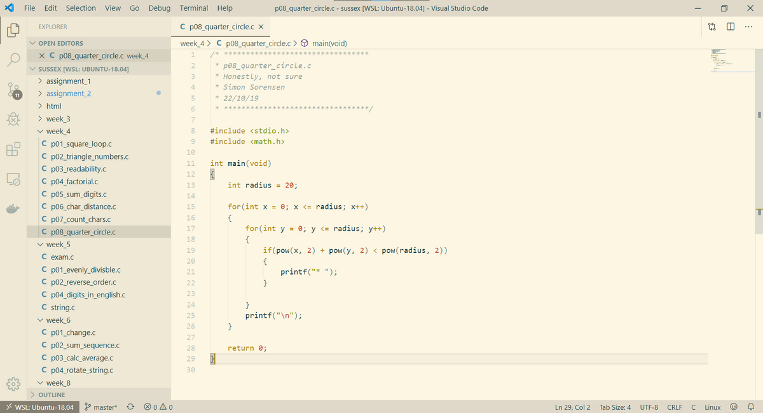Open p05_sum_digits.c in the explorer

78,194
